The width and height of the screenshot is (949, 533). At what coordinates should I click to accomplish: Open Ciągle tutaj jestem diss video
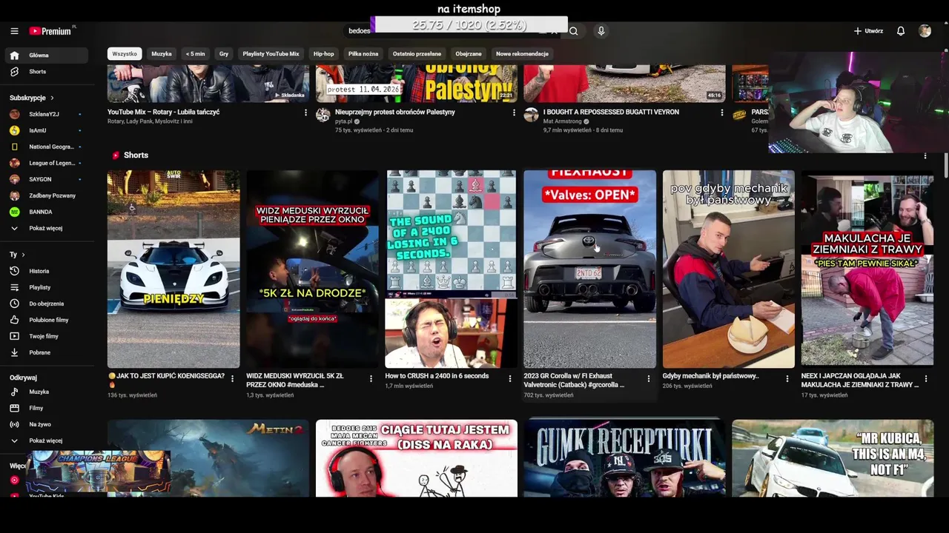tap(417, 458)
